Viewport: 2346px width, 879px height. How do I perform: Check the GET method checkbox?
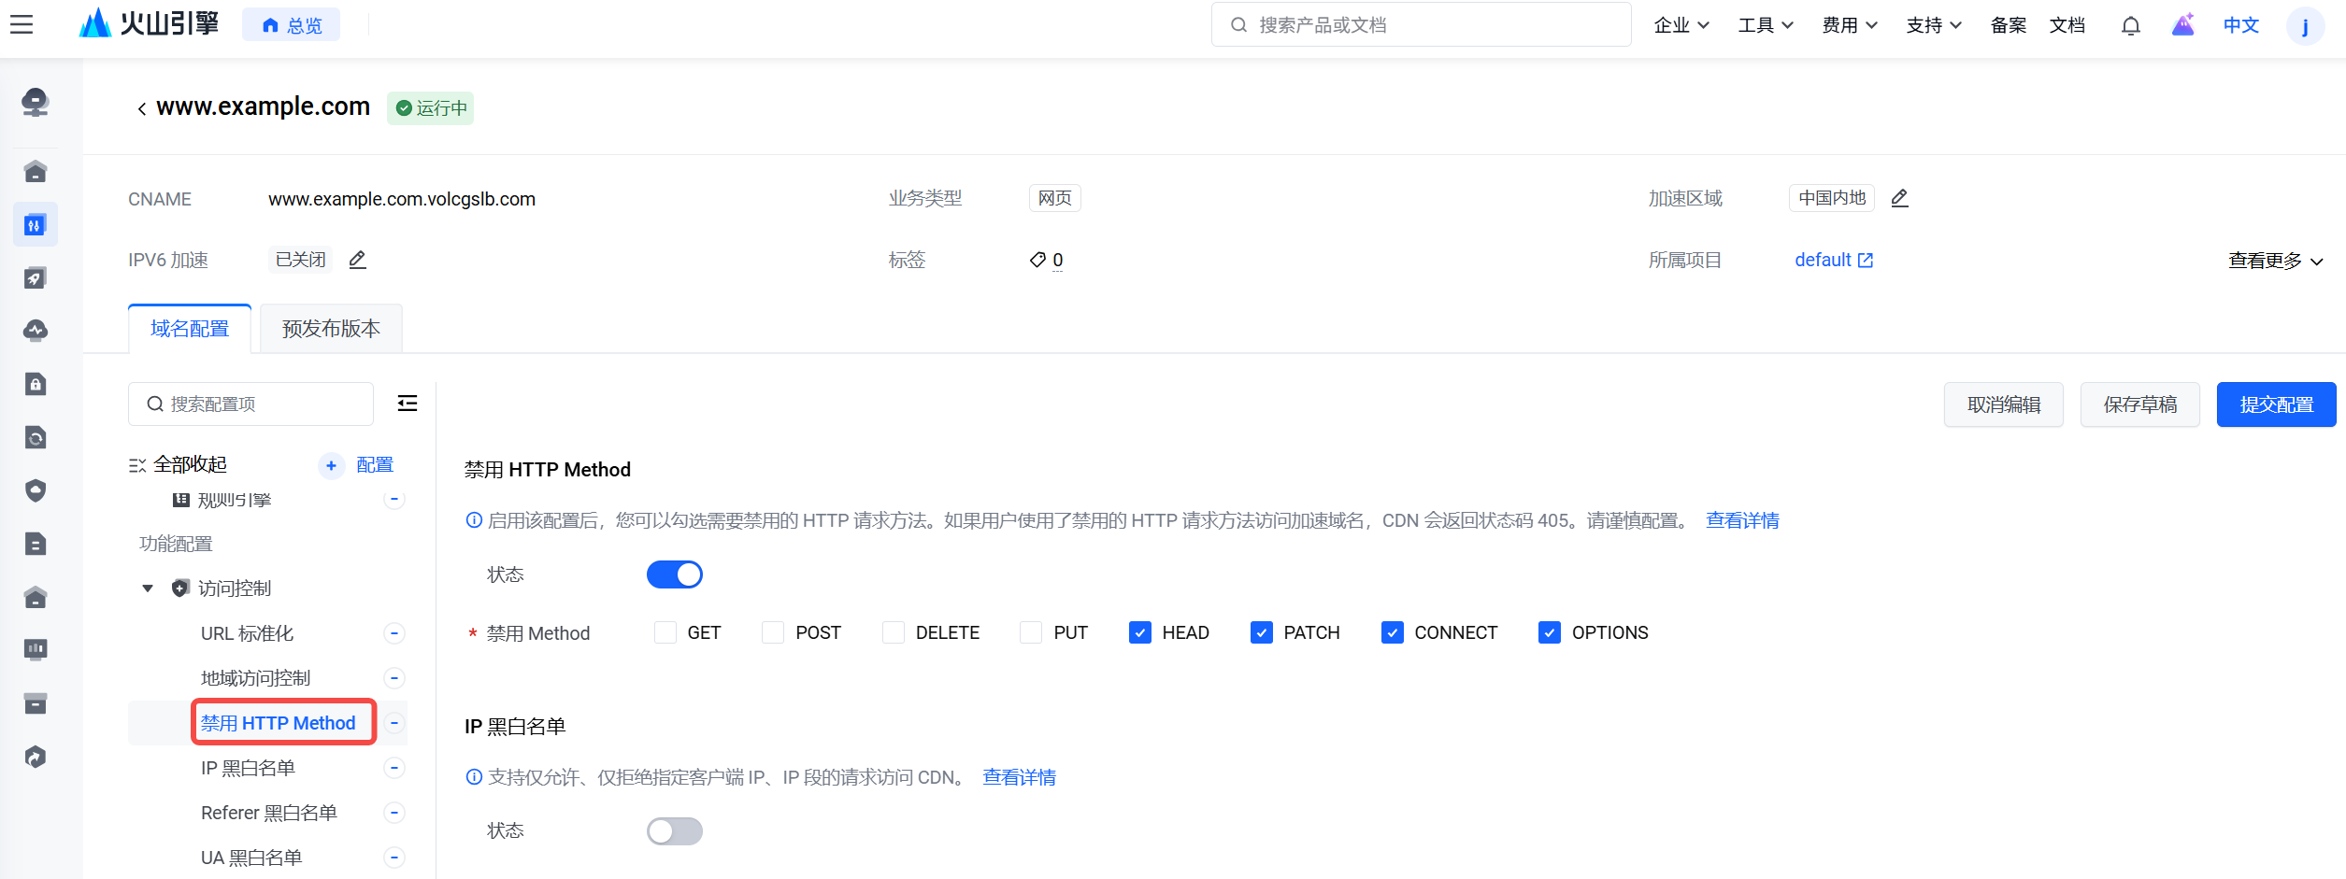point(665,633)
